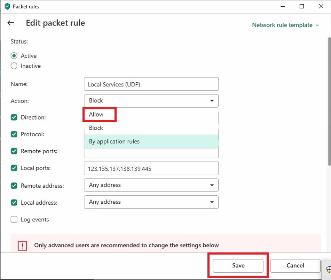
Task: Uncheck the Protocol checkbox
Action: [x=14, y=134]
